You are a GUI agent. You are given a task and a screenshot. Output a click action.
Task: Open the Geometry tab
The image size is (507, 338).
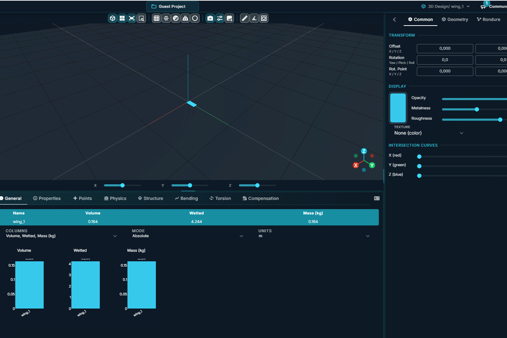[x=455, y=20]
